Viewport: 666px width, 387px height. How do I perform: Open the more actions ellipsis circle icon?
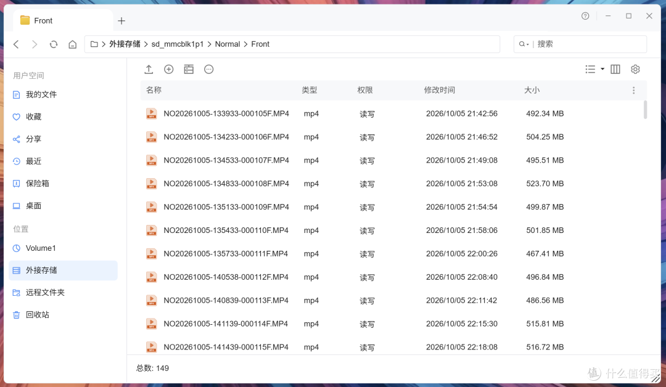coord(208,69)
